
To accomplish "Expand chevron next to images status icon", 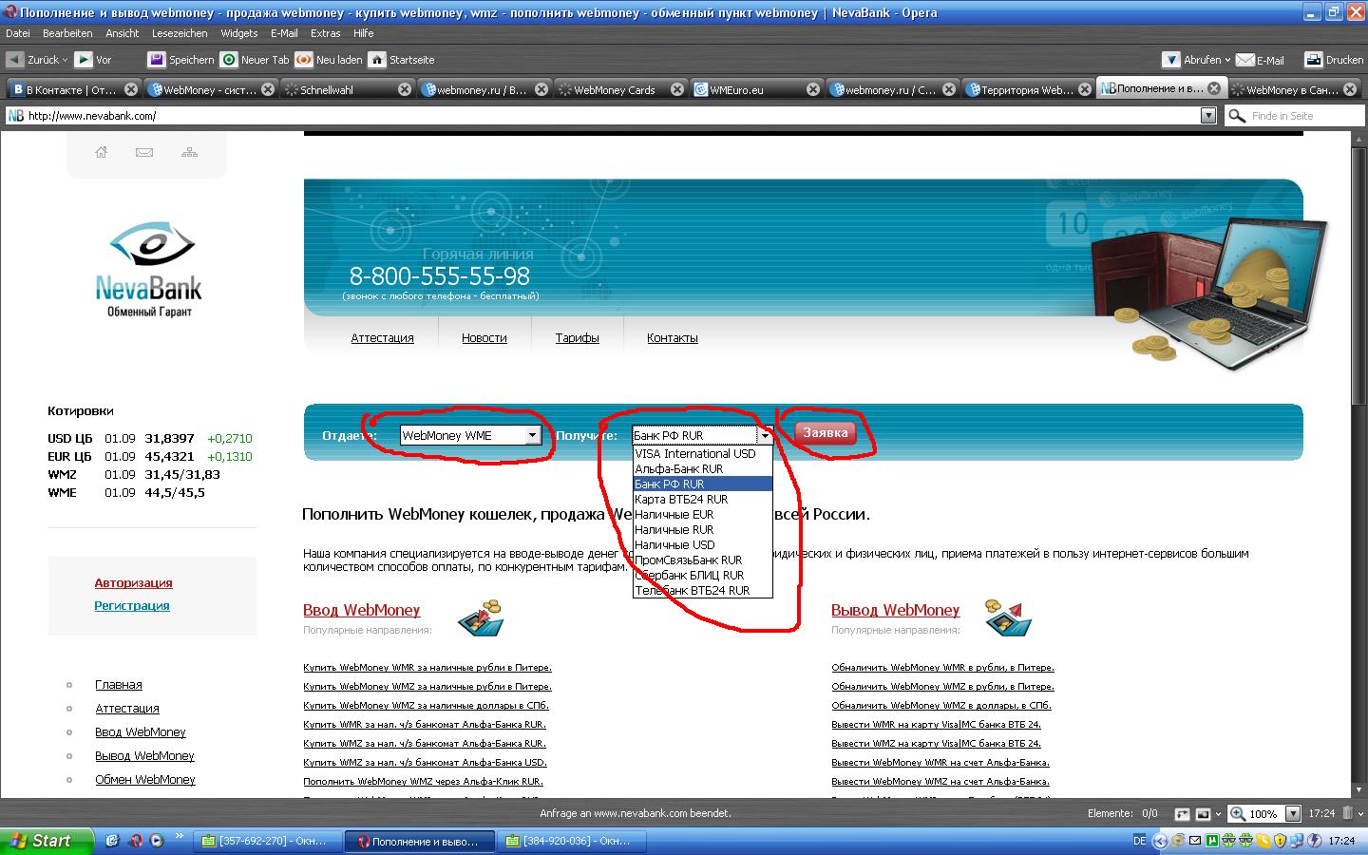I will (x=1218, y=814).
